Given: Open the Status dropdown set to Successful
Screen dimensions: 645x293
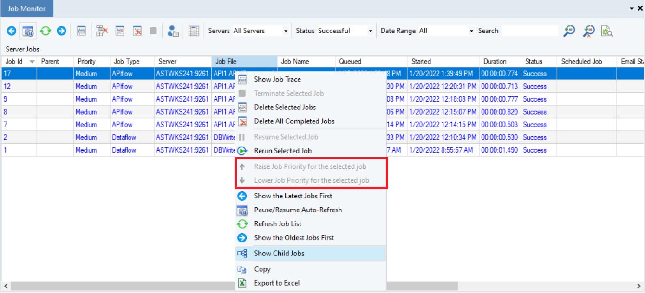Looking at the screenshot, I should coord(370,31).
